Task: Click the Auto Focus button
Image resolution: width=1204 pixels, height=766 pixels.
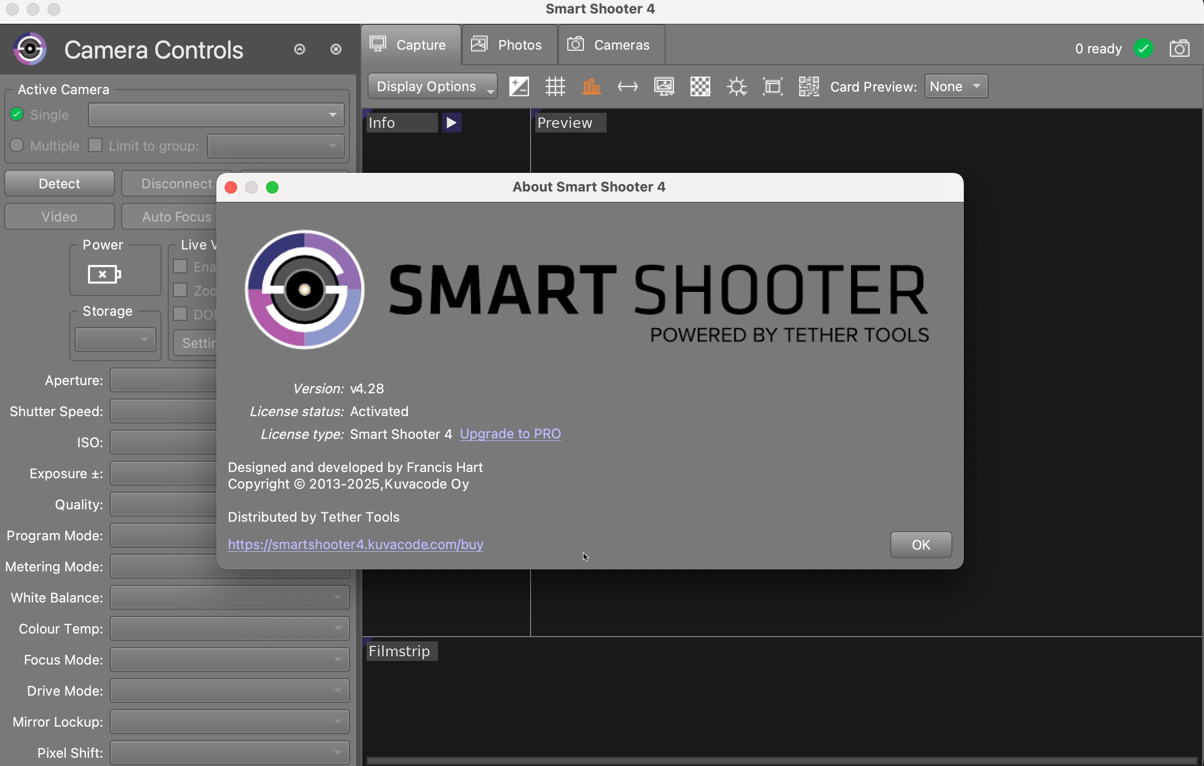Action: (x=170, y=217)
